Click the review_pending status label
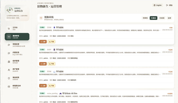Viewport: 178px width, 103px height. coord(52,93)
